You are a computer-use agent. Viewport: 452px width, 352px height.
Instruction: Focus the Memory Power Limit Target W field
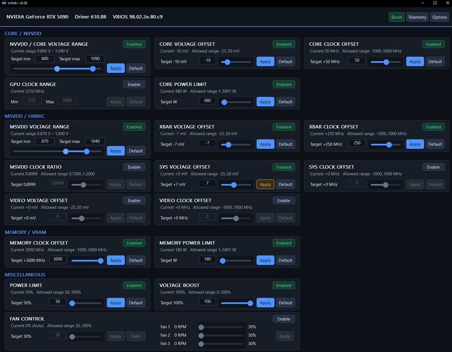pos(207,259)
